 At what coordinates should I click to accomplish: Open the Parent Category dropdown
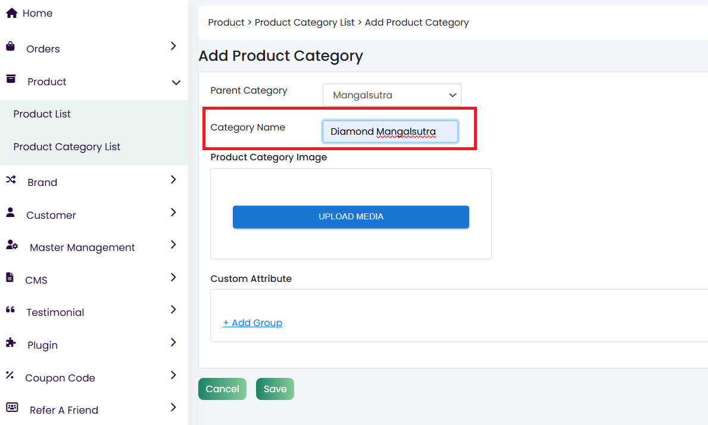(392, 95)
